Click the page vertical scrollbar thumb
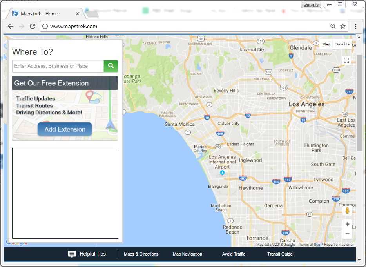The height and width of the screenshot is (267, 366). (x=359, y=103)
